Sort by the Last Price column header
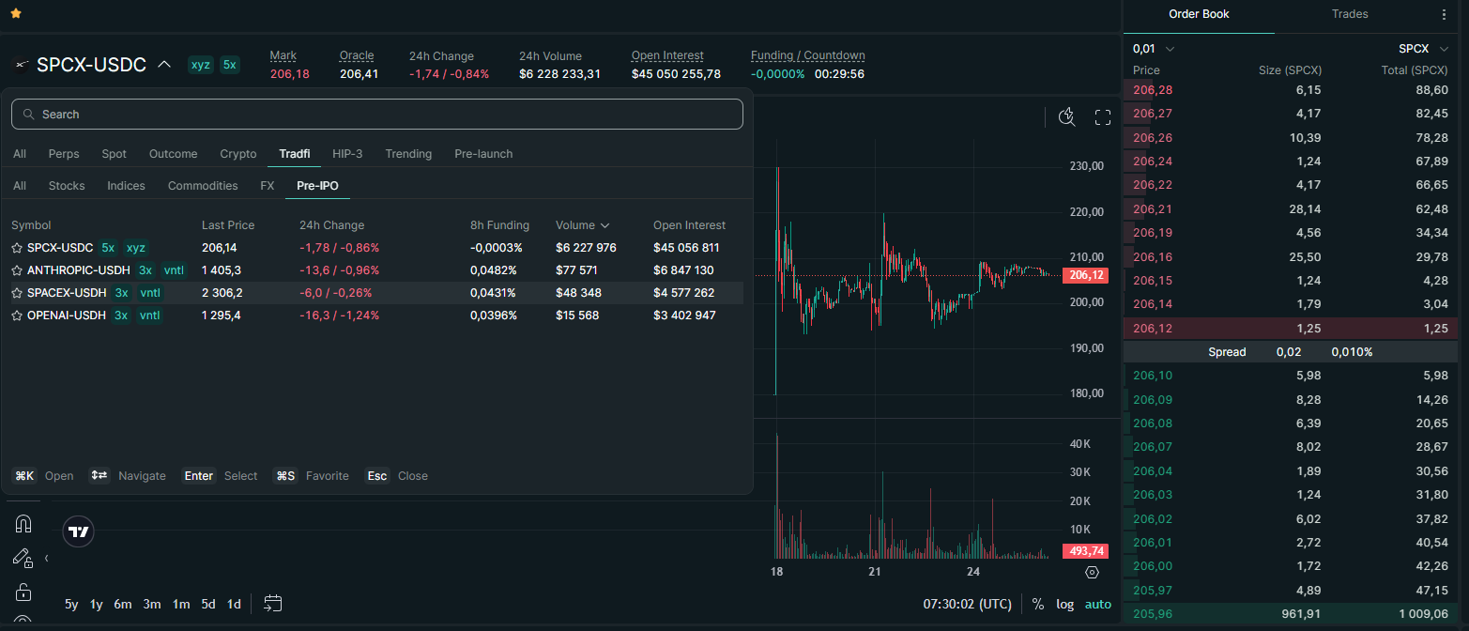Viewport: 1469px width, 631px height. click(228, 225)
